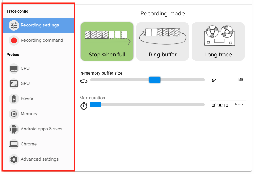Click the Android robot icon
254x174 pixels.
point(14,129)
